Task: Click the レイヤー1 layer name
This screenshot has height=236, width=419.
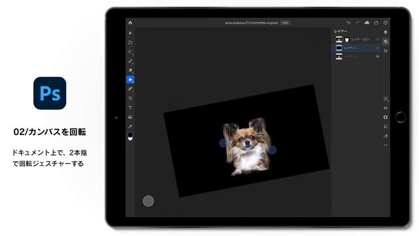Action: [x=350, y=48]
